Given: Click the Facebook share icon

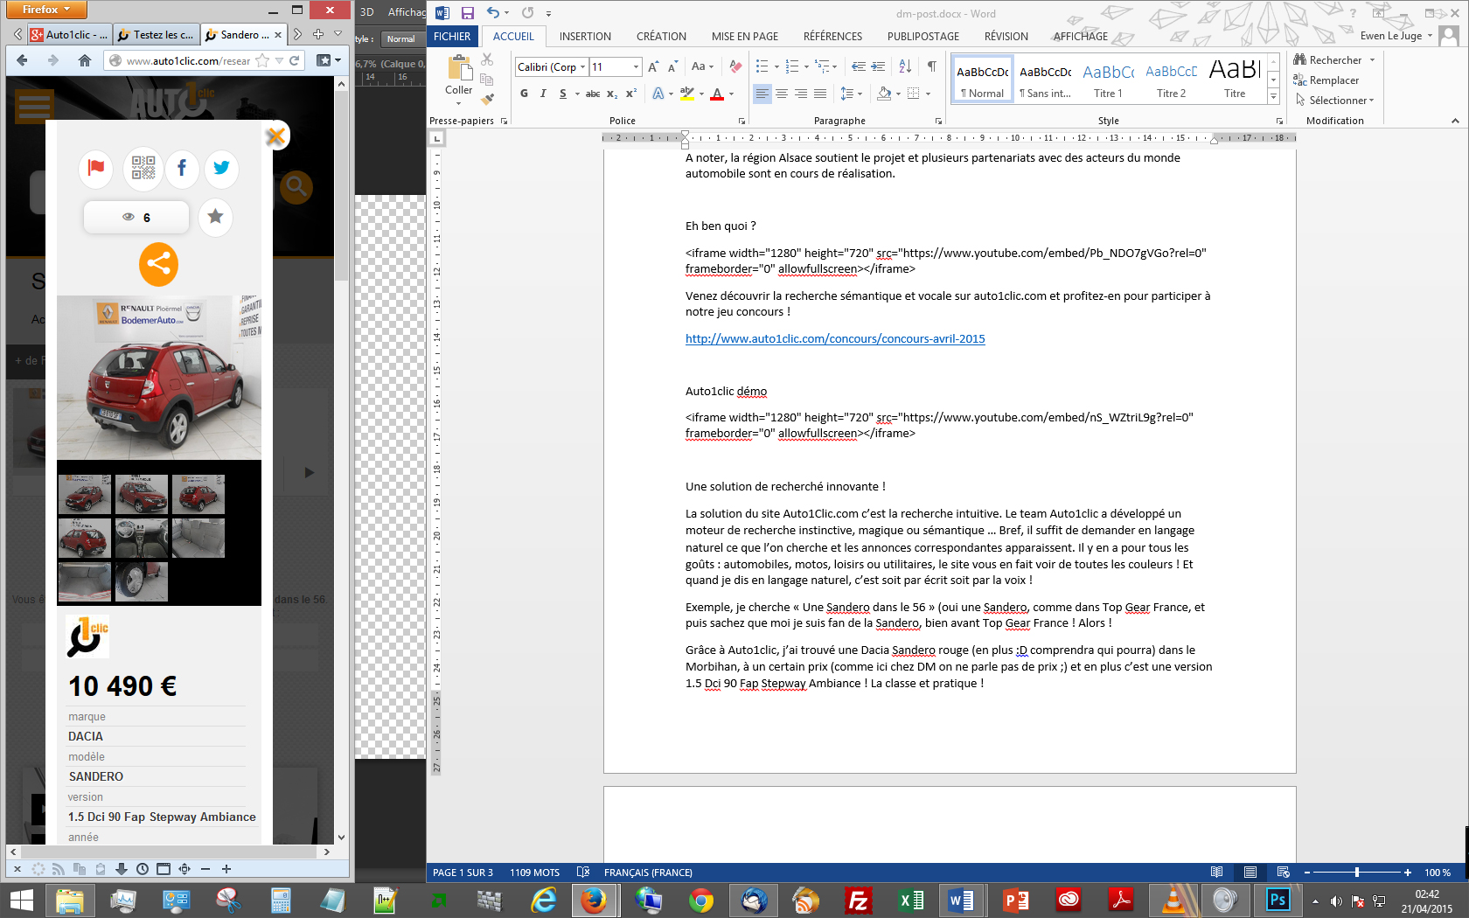Looking at the screenshot, I should point(182,168).
